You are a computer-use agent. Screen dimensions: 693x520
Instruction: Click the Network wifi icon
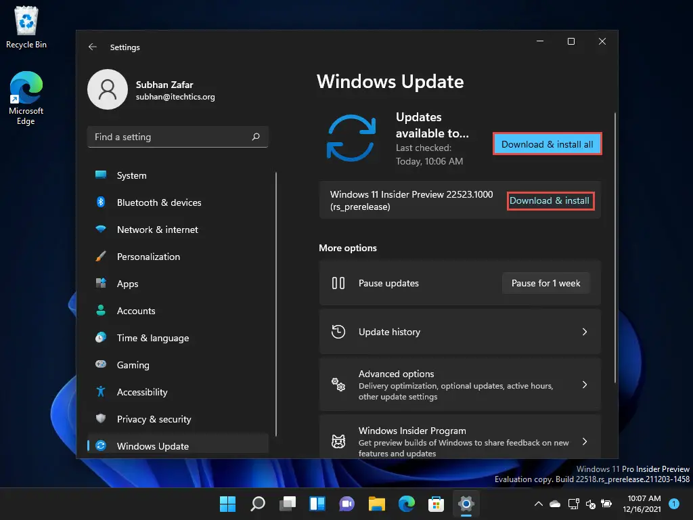coord(101,229)
